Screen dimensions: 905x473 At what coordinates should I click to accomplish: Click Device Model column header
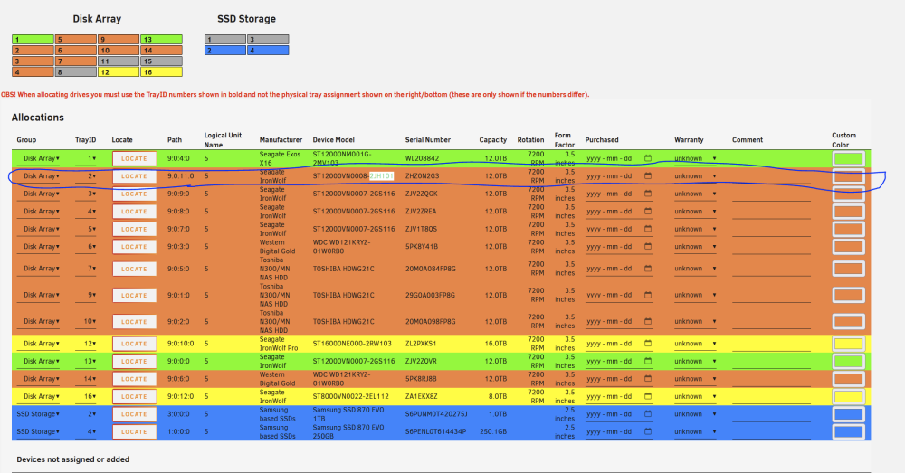pos(334,139)
